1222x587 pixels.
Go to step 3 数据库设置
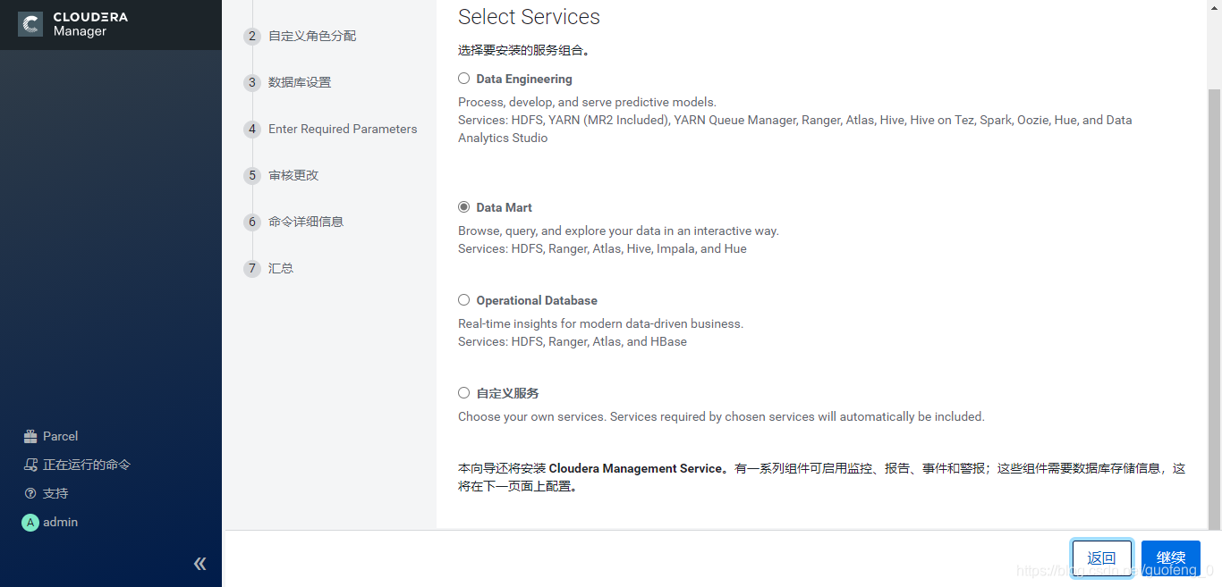300,82
